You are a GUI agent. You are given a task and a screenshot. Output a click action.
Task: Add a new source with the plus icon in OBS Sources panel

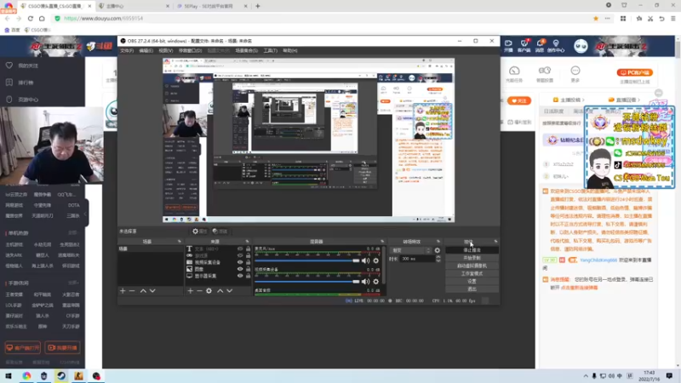tap(190, 291)
